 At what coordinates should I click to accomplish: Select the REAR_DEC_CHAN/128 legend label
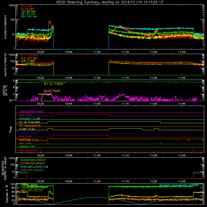[34, 167]
